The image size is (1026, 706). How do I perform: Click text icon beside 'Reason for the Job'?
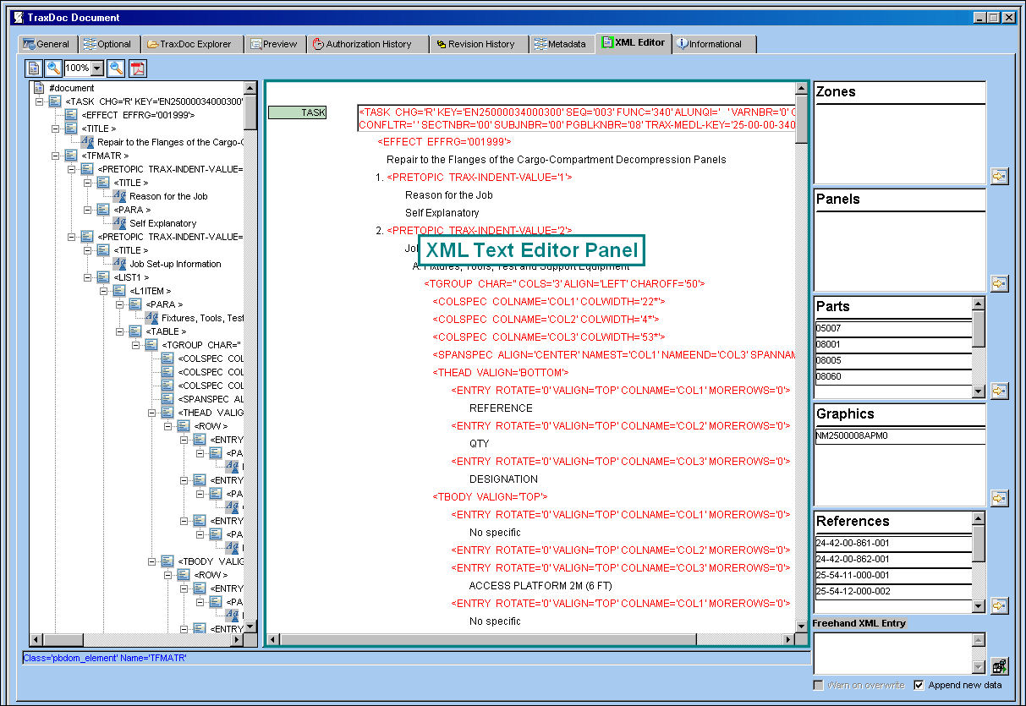click(x=119, y=196)
